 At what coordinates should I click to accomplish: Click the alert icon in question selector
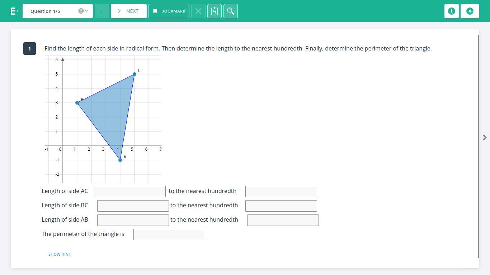tap(81, 11)
